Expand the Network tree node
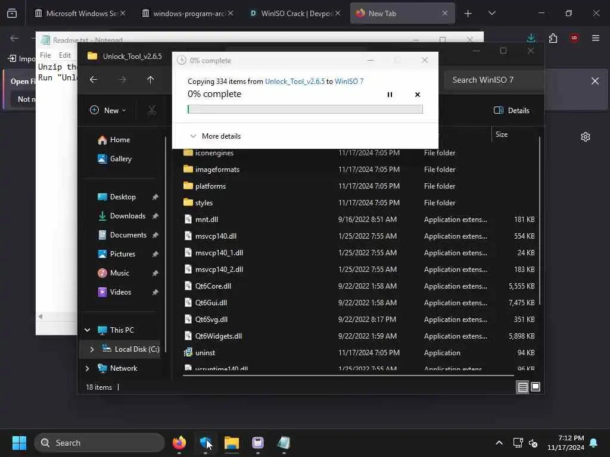 click(87, 368)
